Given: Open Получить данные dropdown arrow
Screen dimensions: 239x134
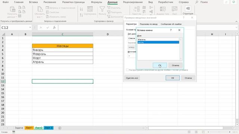Looking at the screenshot, I should click(16, 17).
